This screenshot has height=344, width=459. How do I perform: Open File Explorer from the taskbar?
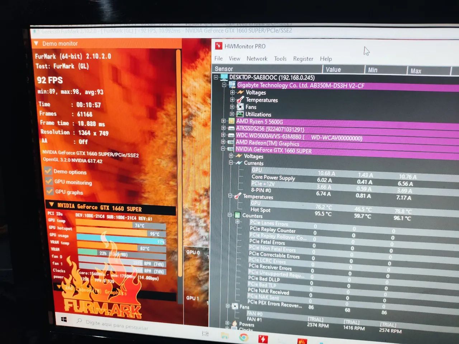225,336
